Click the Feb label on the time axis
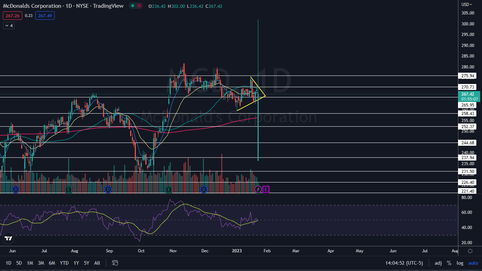 [267, 251]
